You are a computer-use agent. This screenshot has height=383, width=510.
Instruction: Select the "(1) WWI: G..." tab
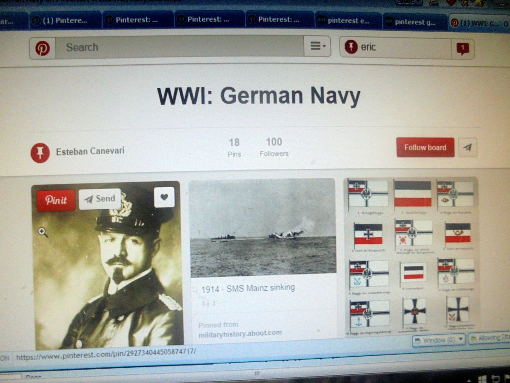click(479, 23)
